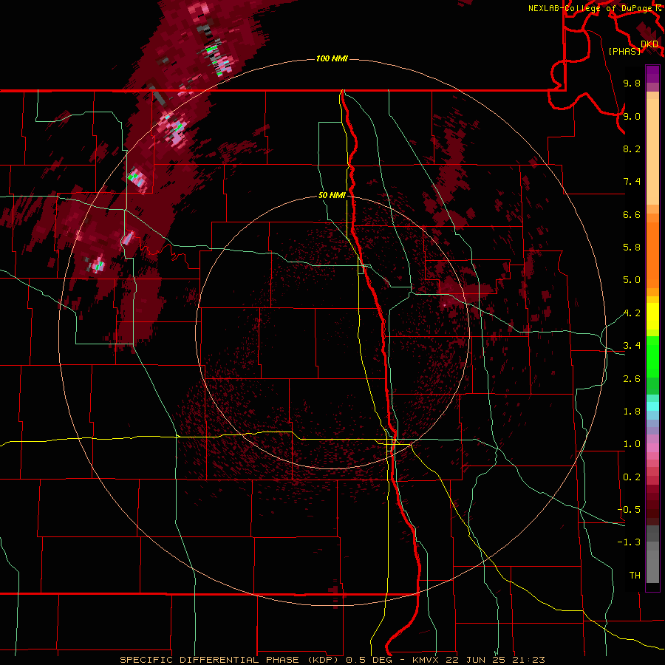Select the 8.2 value on the scale

coord(632,149)
